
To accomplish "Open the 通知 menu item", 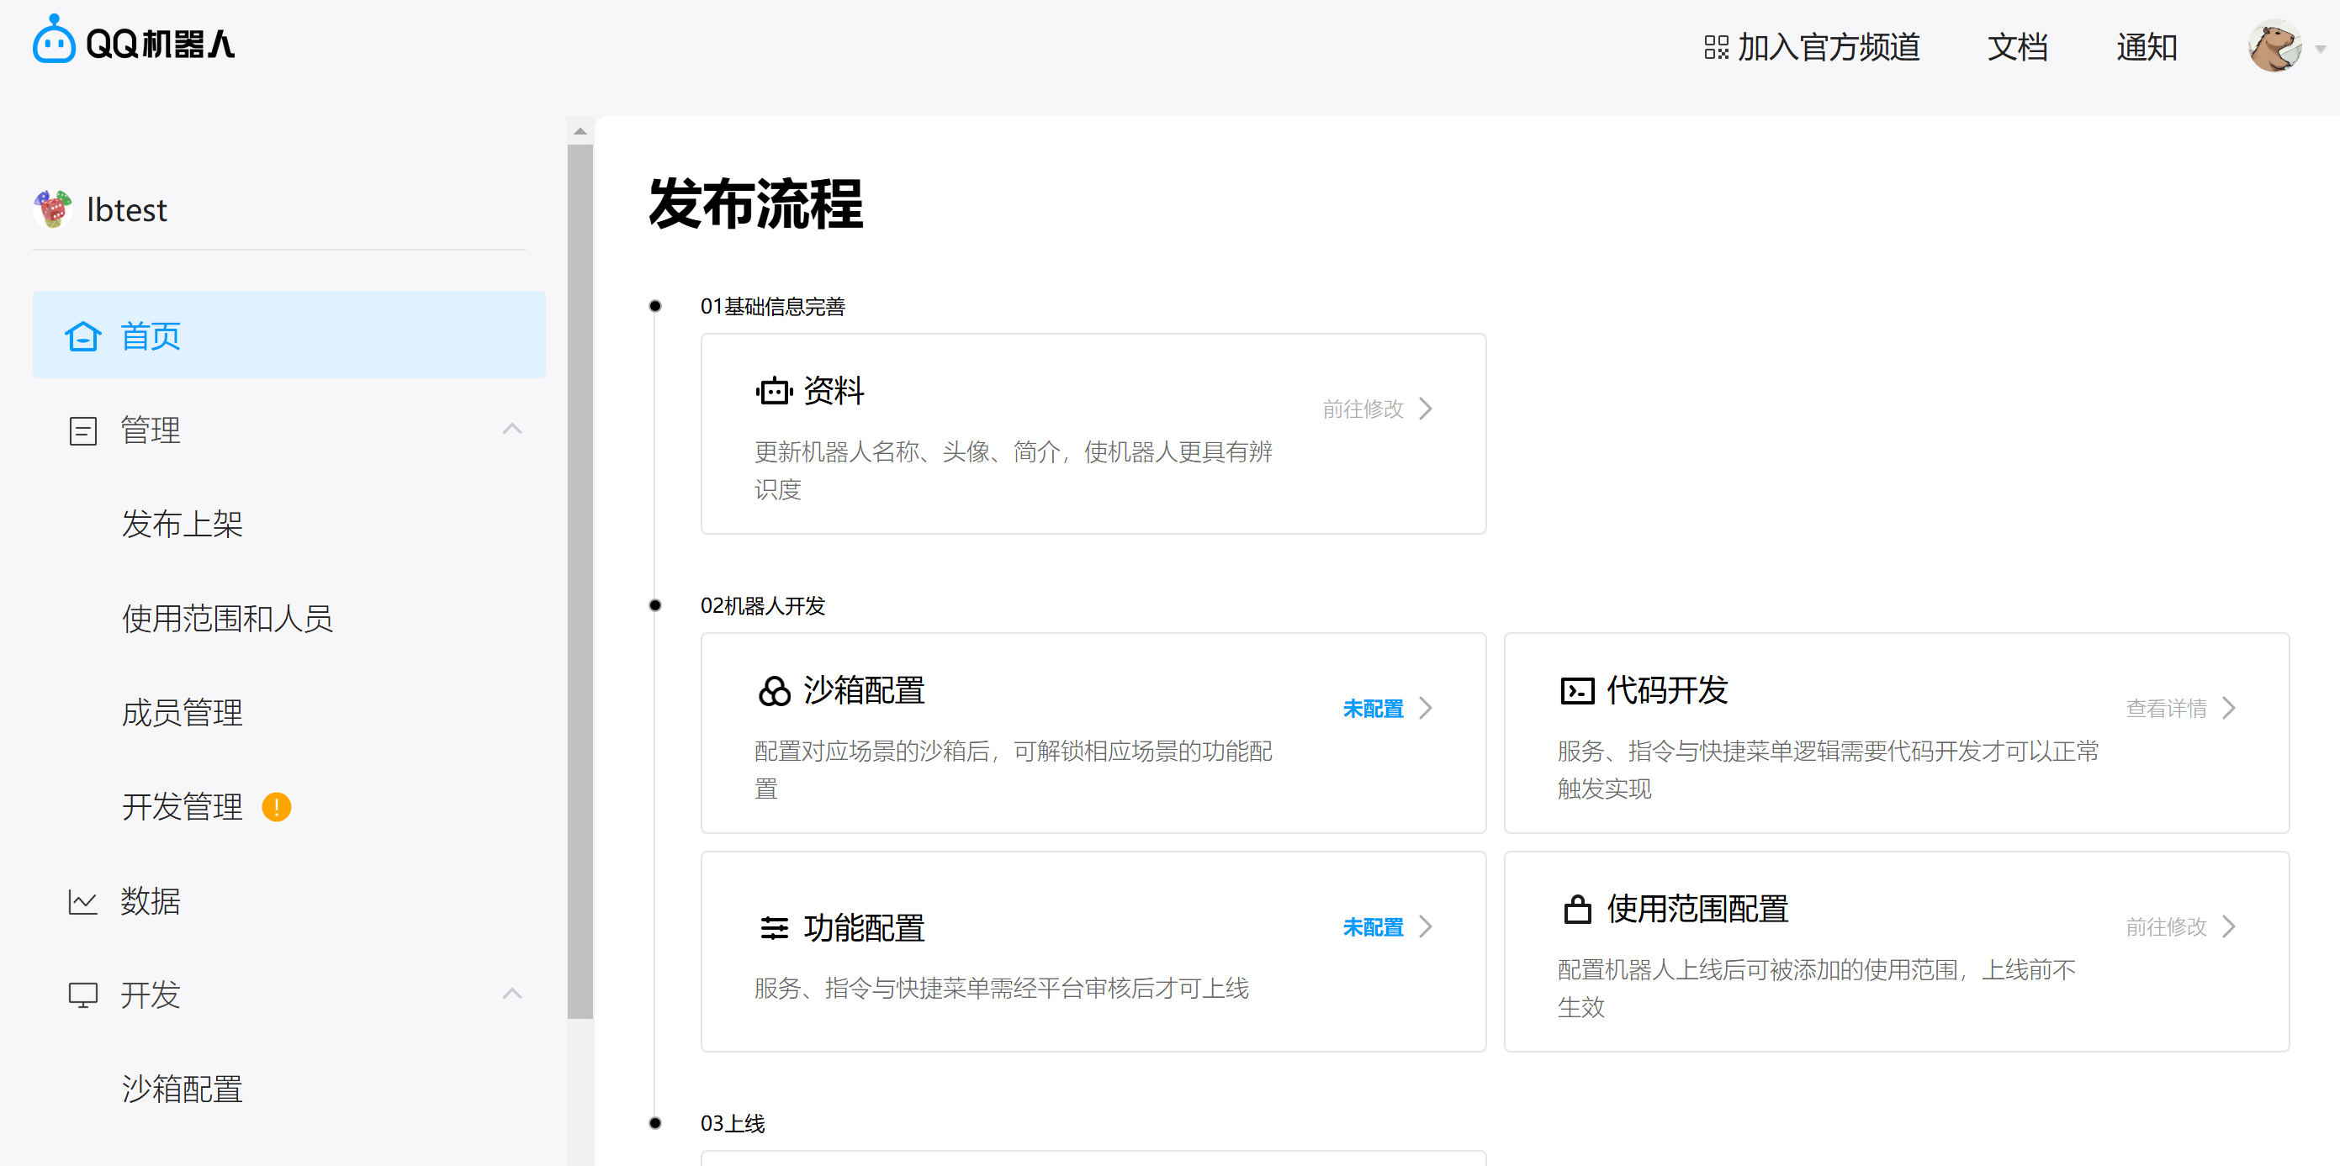I will 2147,47.
